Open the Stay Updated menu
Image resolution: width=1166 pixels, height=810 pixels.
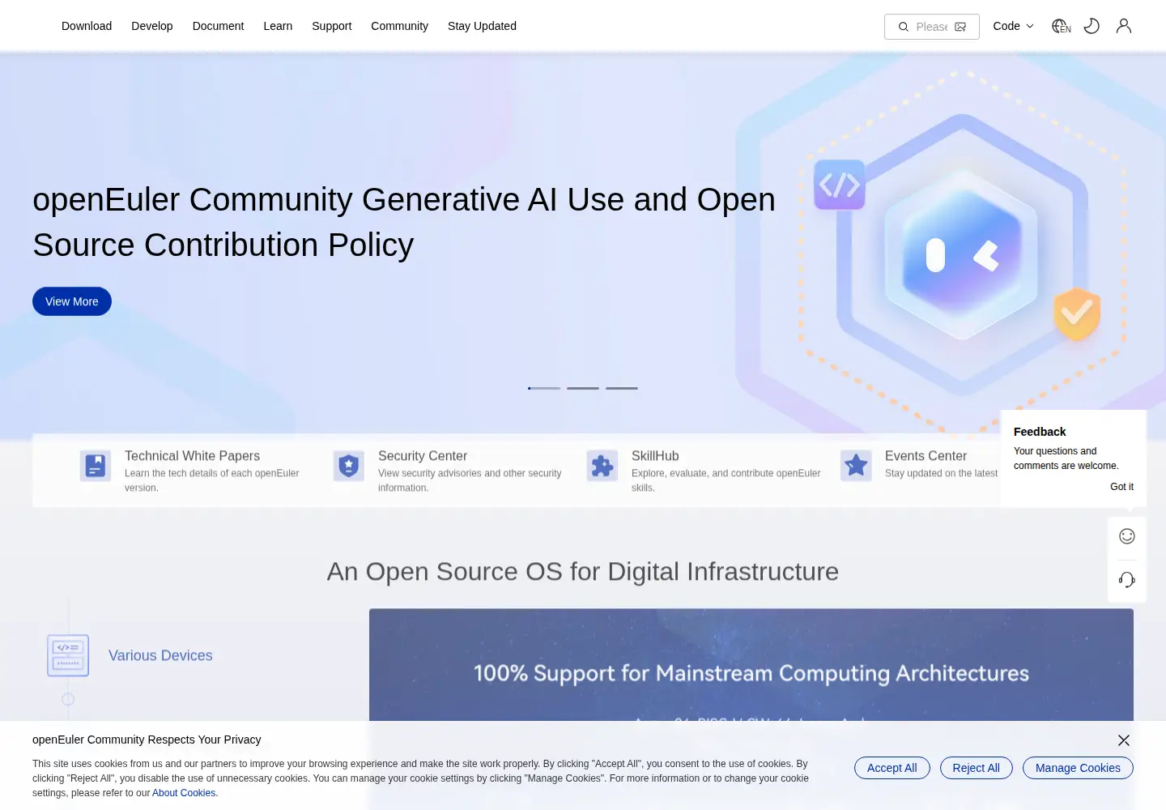[482, 26]
